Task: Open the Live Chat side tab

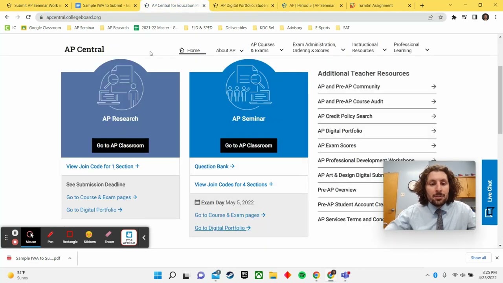Action: (x=490, y=192)
